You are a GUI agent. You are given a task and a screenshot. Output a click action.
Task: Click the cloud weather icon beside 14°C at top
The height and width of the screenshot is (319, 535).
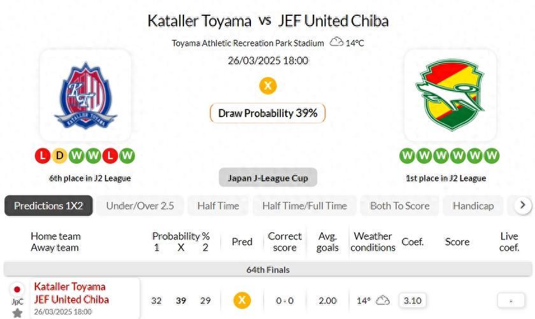336,43
